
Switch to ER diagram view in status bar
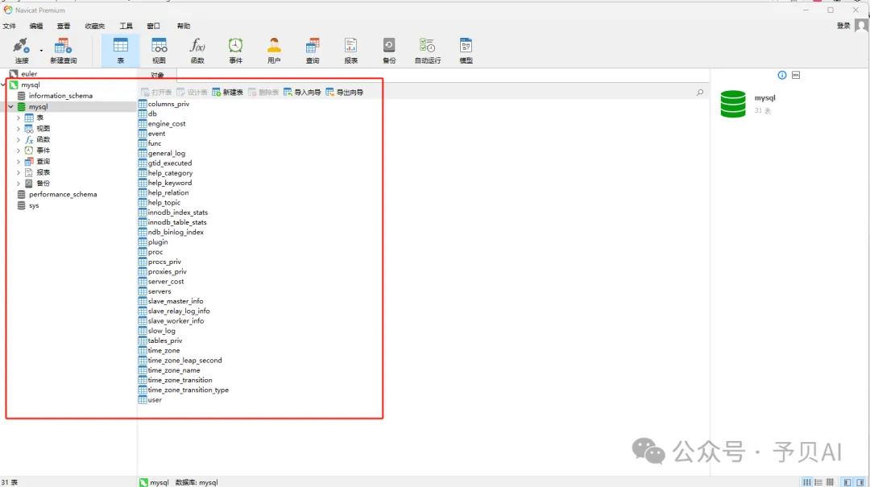pos(830,482)
